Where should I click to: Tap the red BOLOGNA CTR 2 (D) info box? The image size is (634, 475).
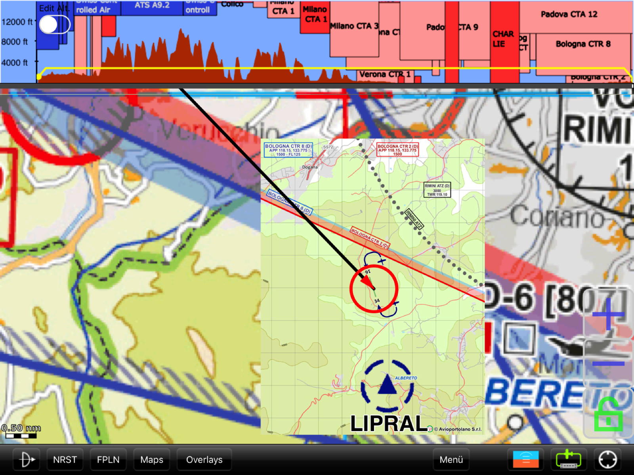pos(397,150)
